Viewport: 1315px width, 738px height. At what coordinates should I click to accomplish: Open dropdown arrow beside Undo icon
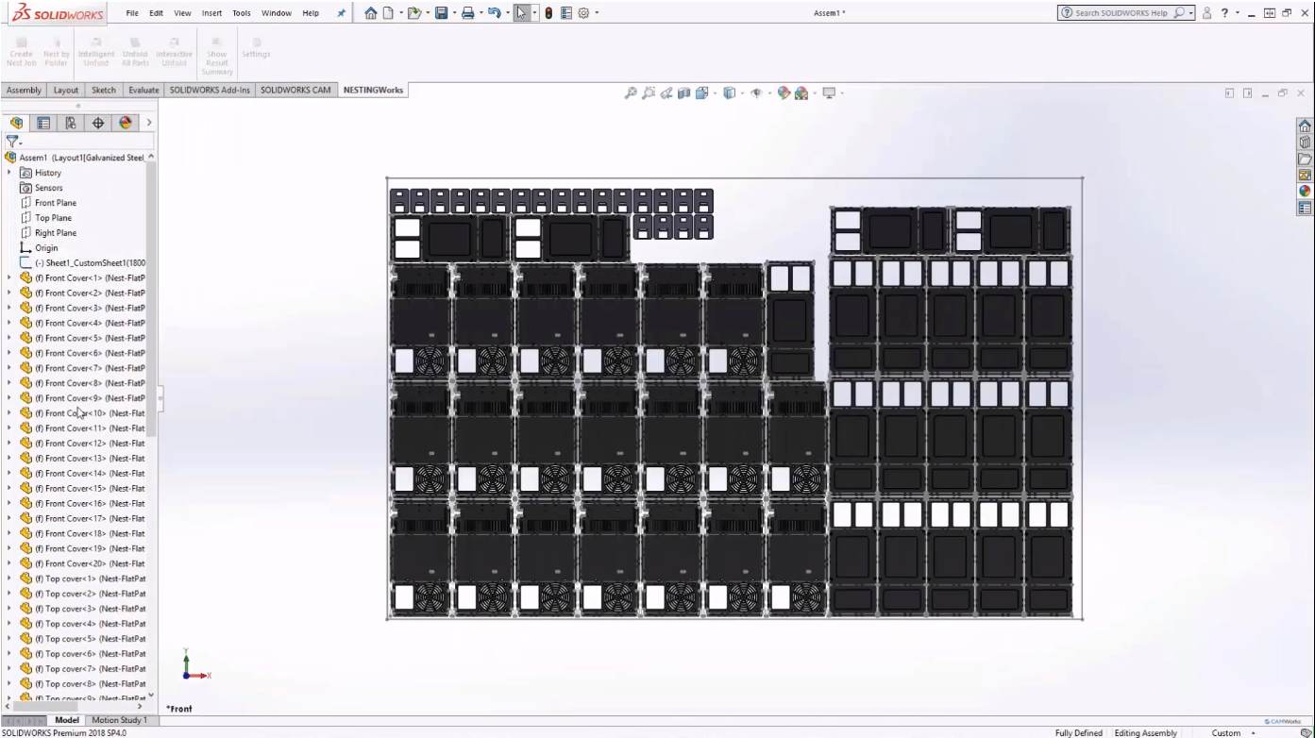click(x=506, y=13)
